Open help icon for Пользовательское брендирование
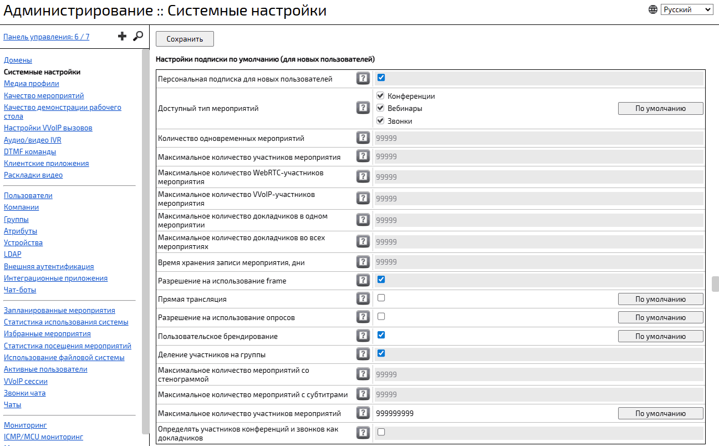This screenshot has height=446, width=719. pyautogui.click(x=363, y=336)
